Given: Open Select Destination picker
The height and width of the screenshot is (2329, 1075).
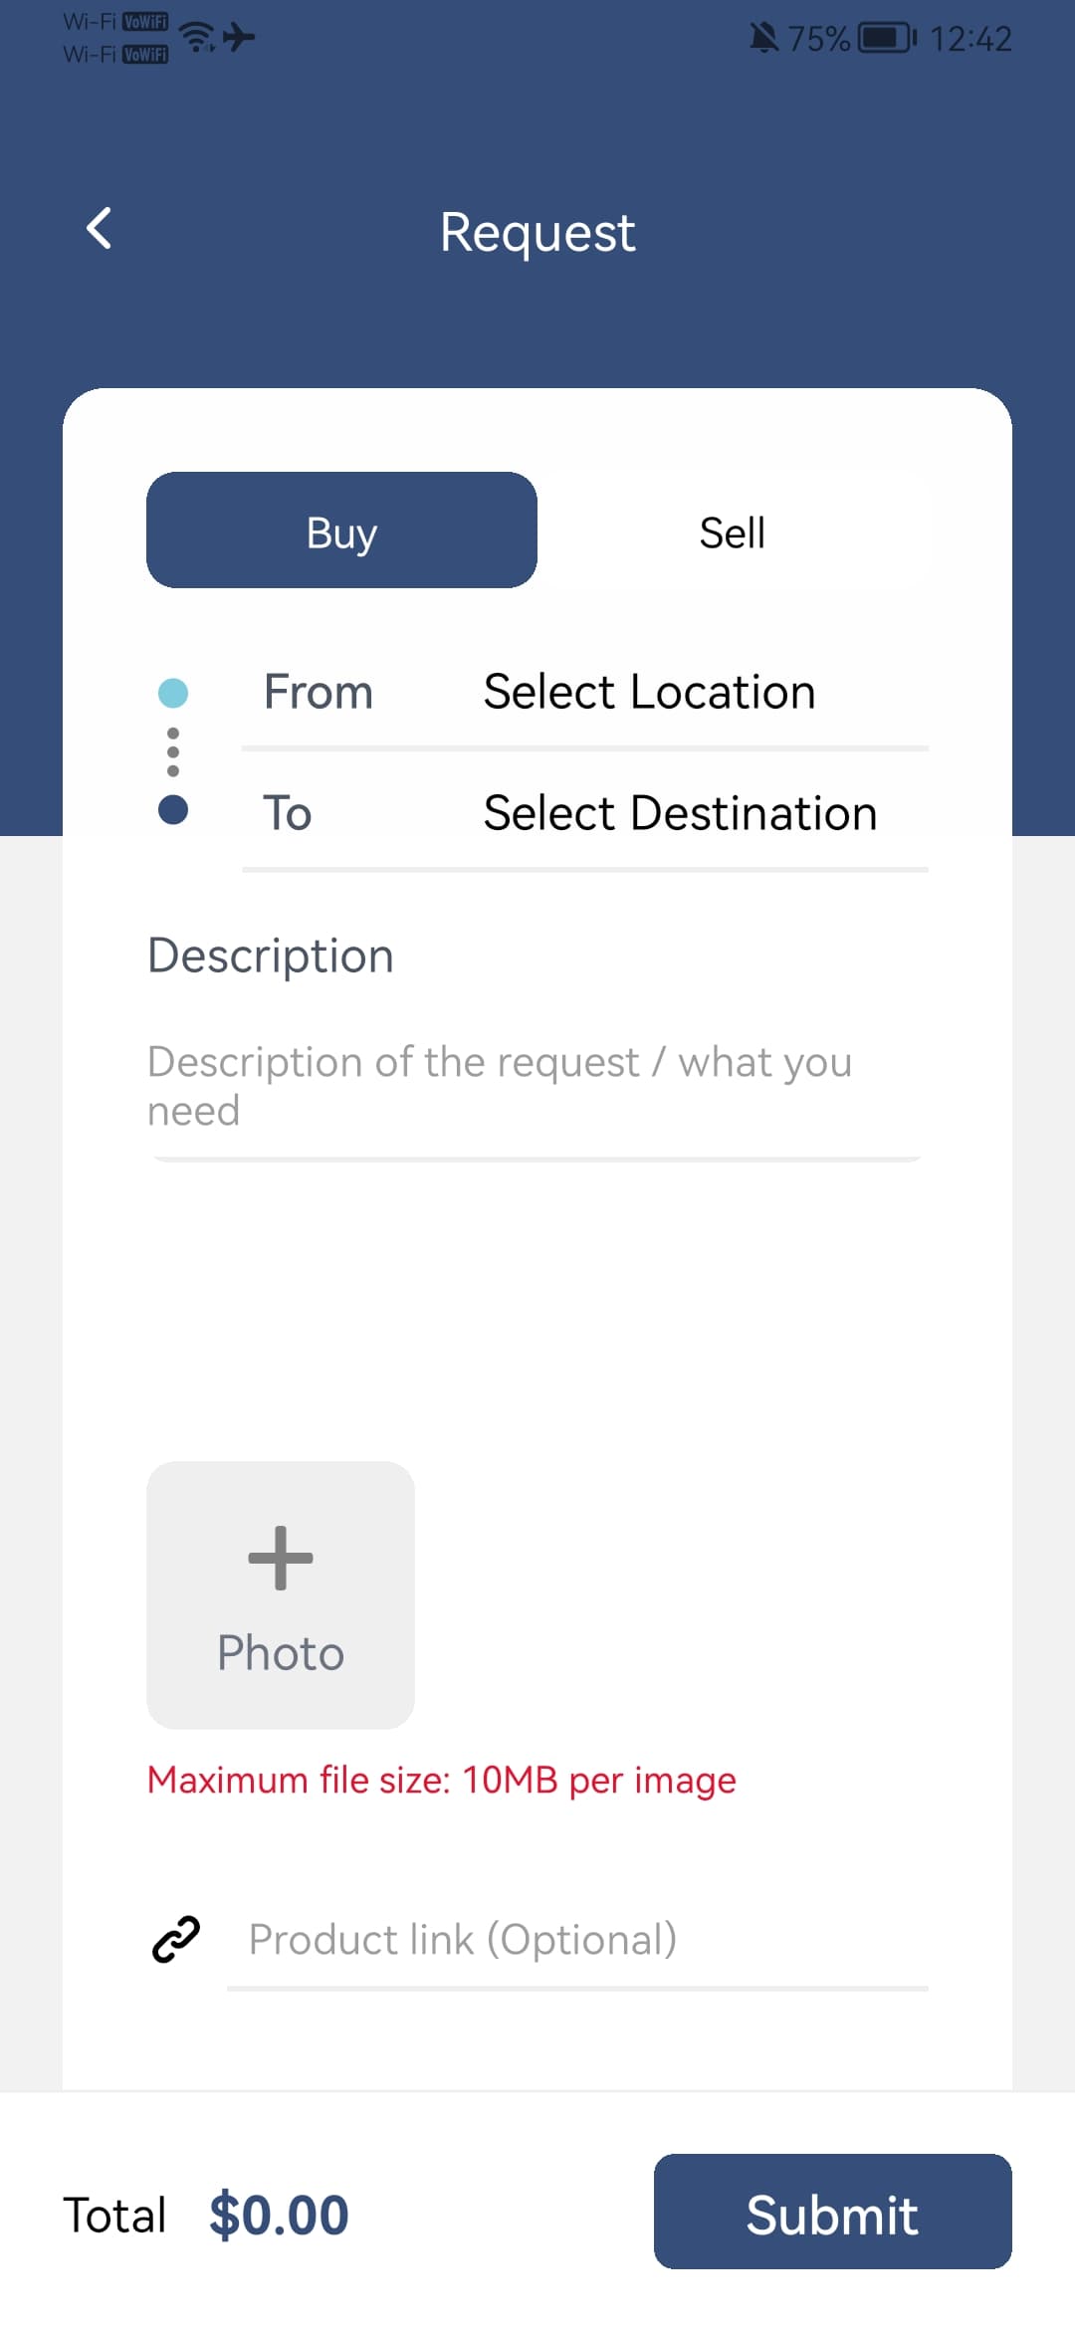Looking at the screenshot, I should coord(680,813).
